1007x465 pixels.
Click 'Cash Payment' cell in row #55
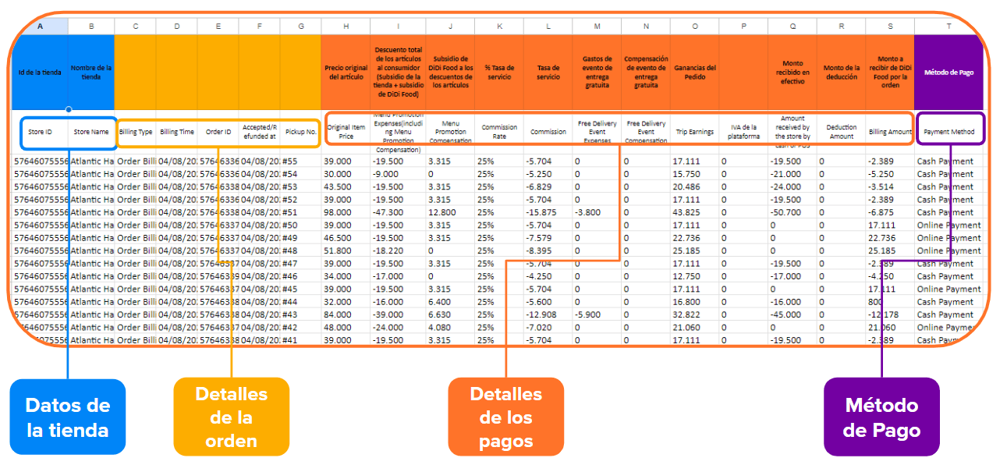(x=948, y=162)
